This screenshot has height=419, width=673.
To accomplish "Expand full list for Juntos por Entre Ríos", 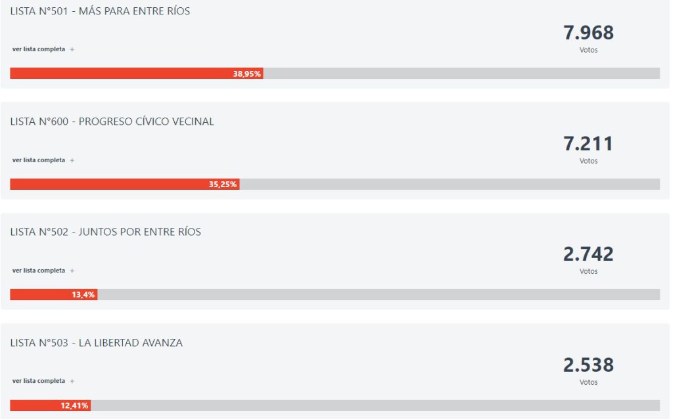I will [39, 270].
